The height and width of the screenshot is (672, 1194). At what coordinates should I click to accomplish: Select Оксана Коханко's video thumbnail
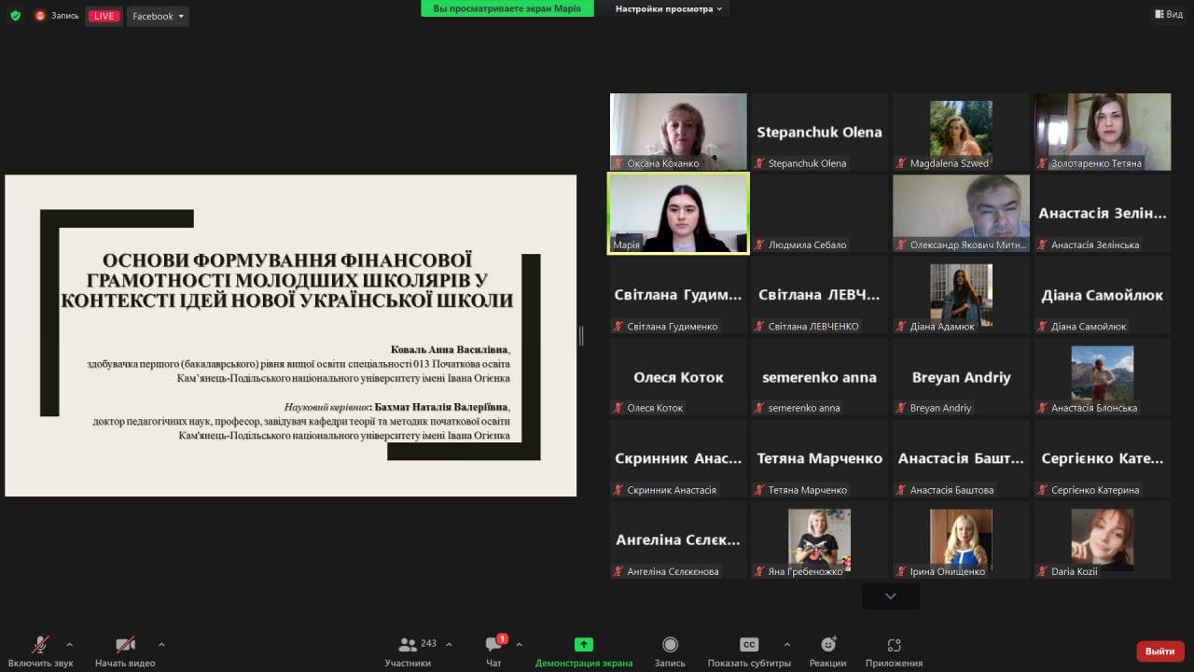pos(678,132)
